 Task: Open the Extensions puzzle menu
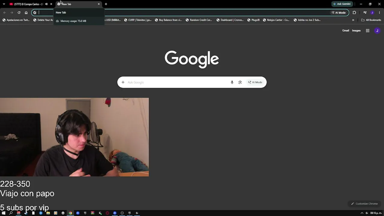(x=354, y=13)
